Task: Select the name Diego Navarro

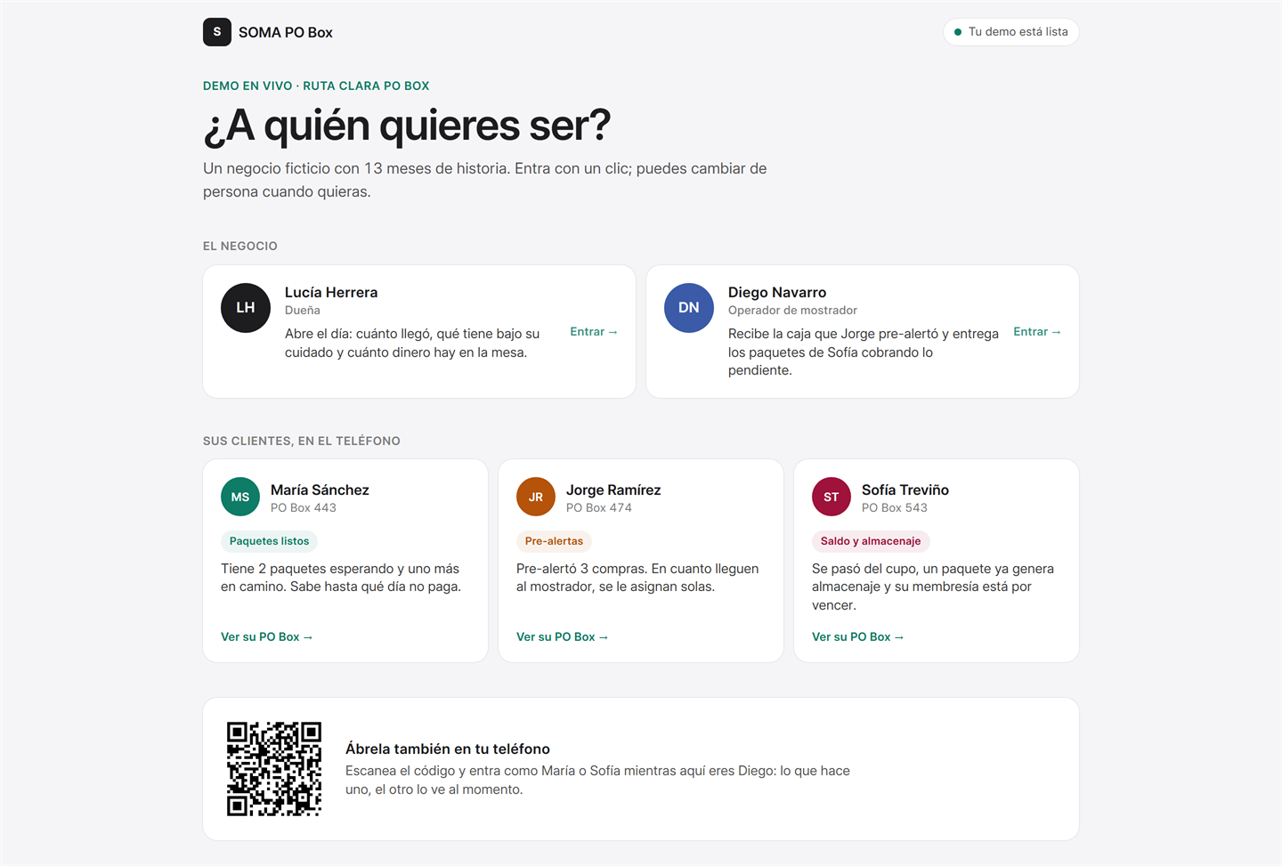Action: tap(777, 293)
